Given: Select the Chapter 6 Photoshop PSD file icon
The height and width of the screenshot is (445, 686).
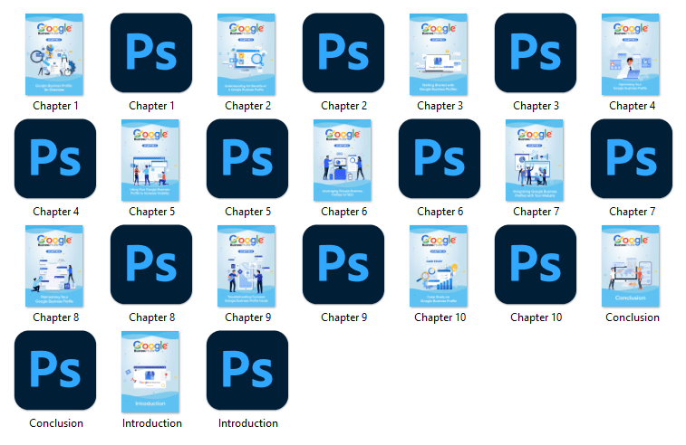Looking at the screenshot, I should click(440, 158).
